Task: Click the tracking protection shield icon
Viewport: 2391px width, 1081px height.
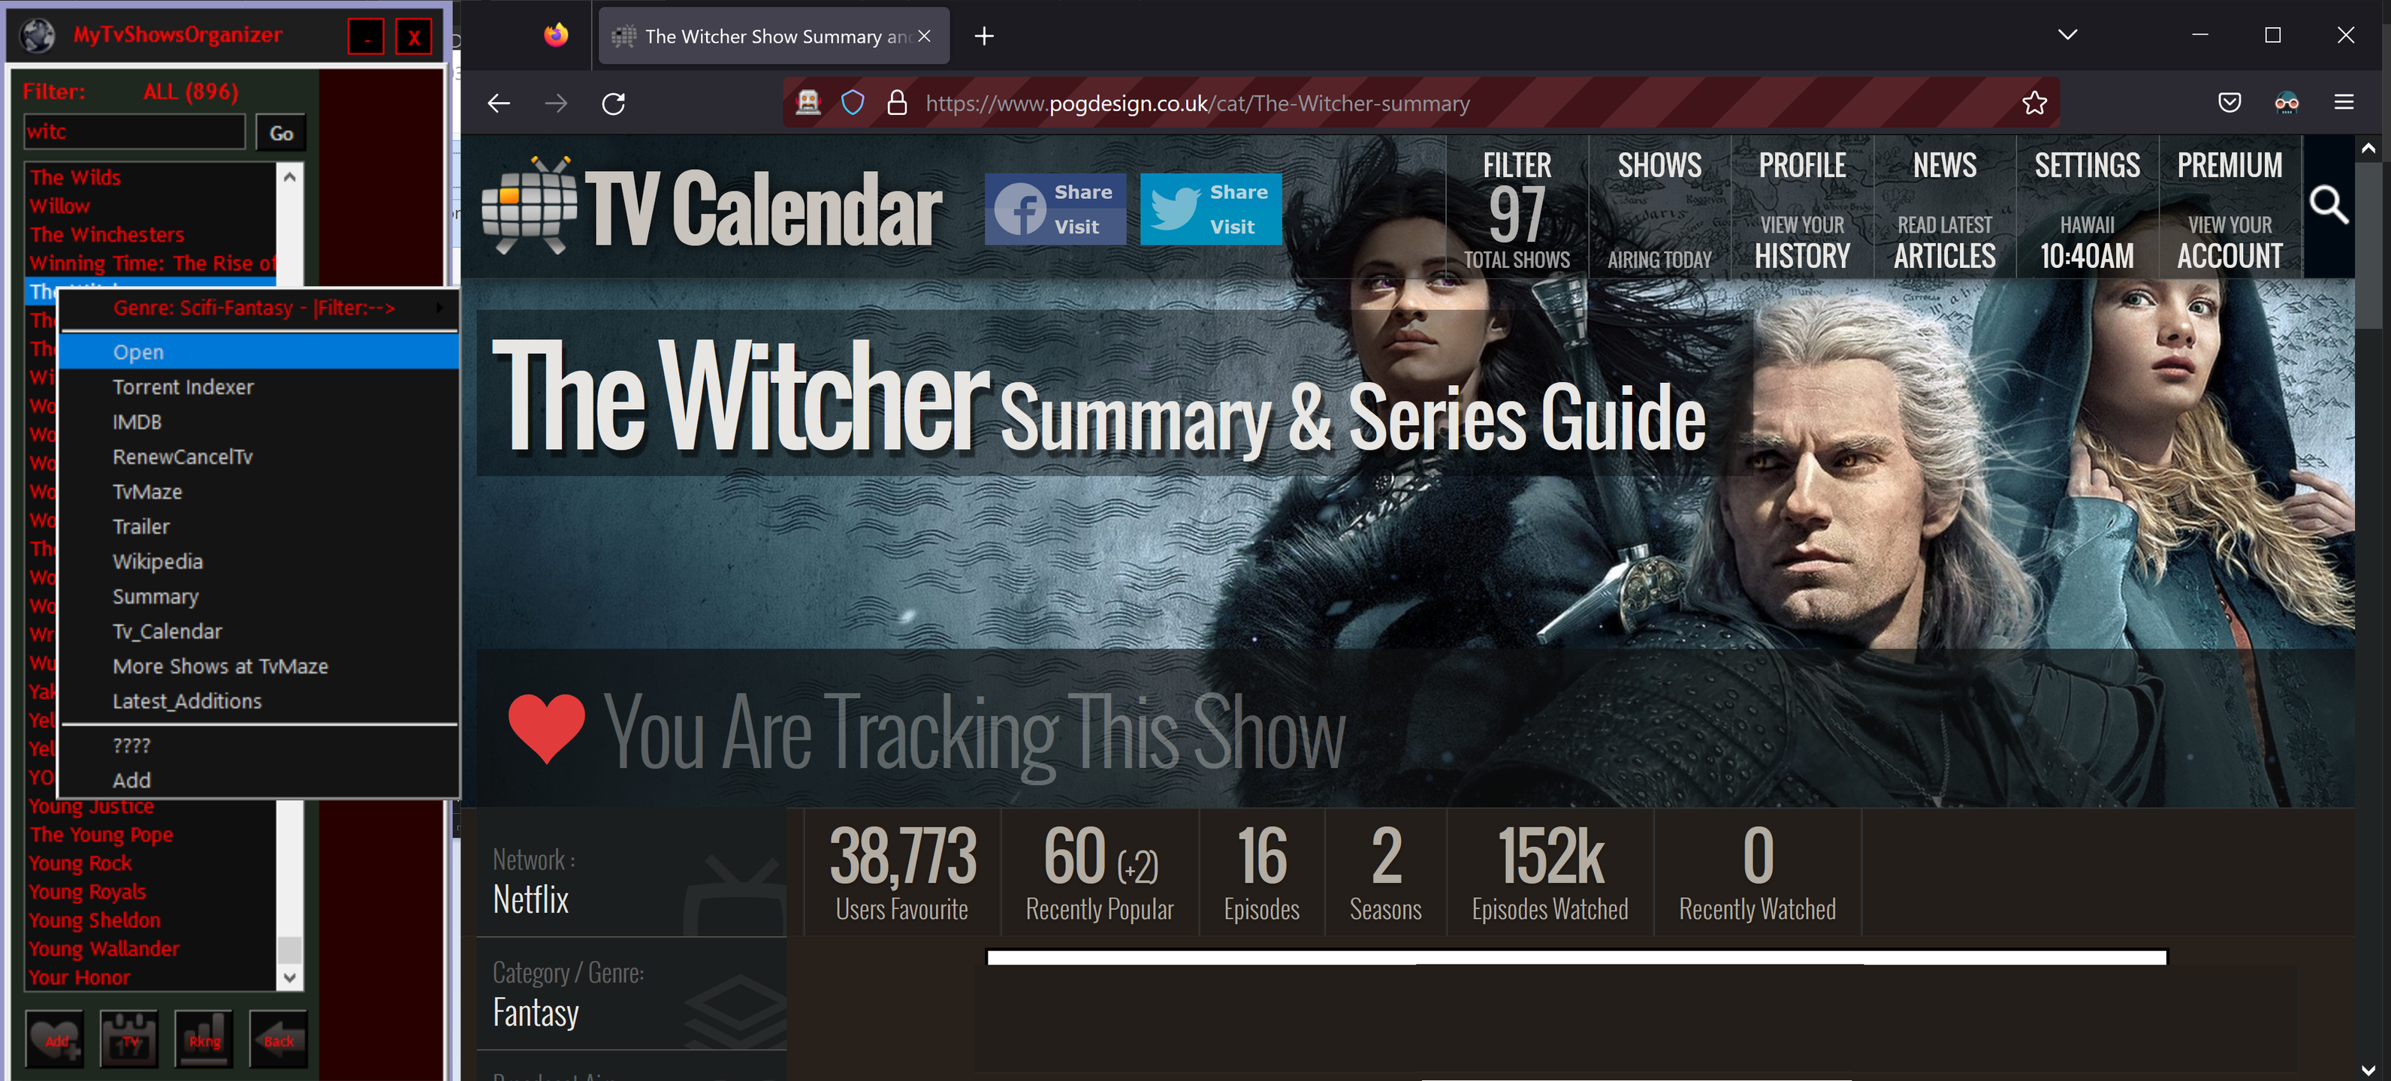Action: [x=852, y=103]
